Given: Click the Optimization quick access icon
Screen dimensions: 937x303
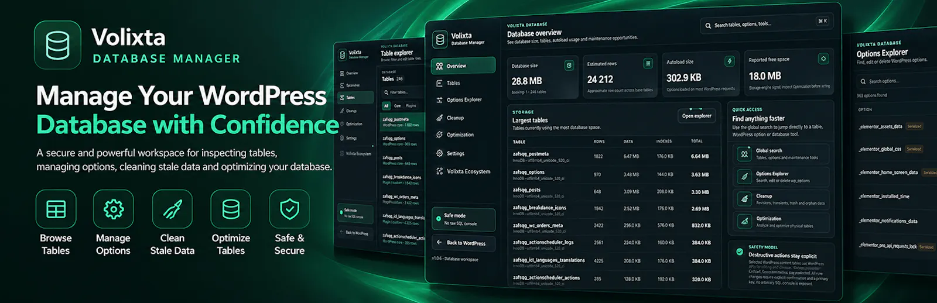Looking at the screenshot, I should click(x=744, y=221).
